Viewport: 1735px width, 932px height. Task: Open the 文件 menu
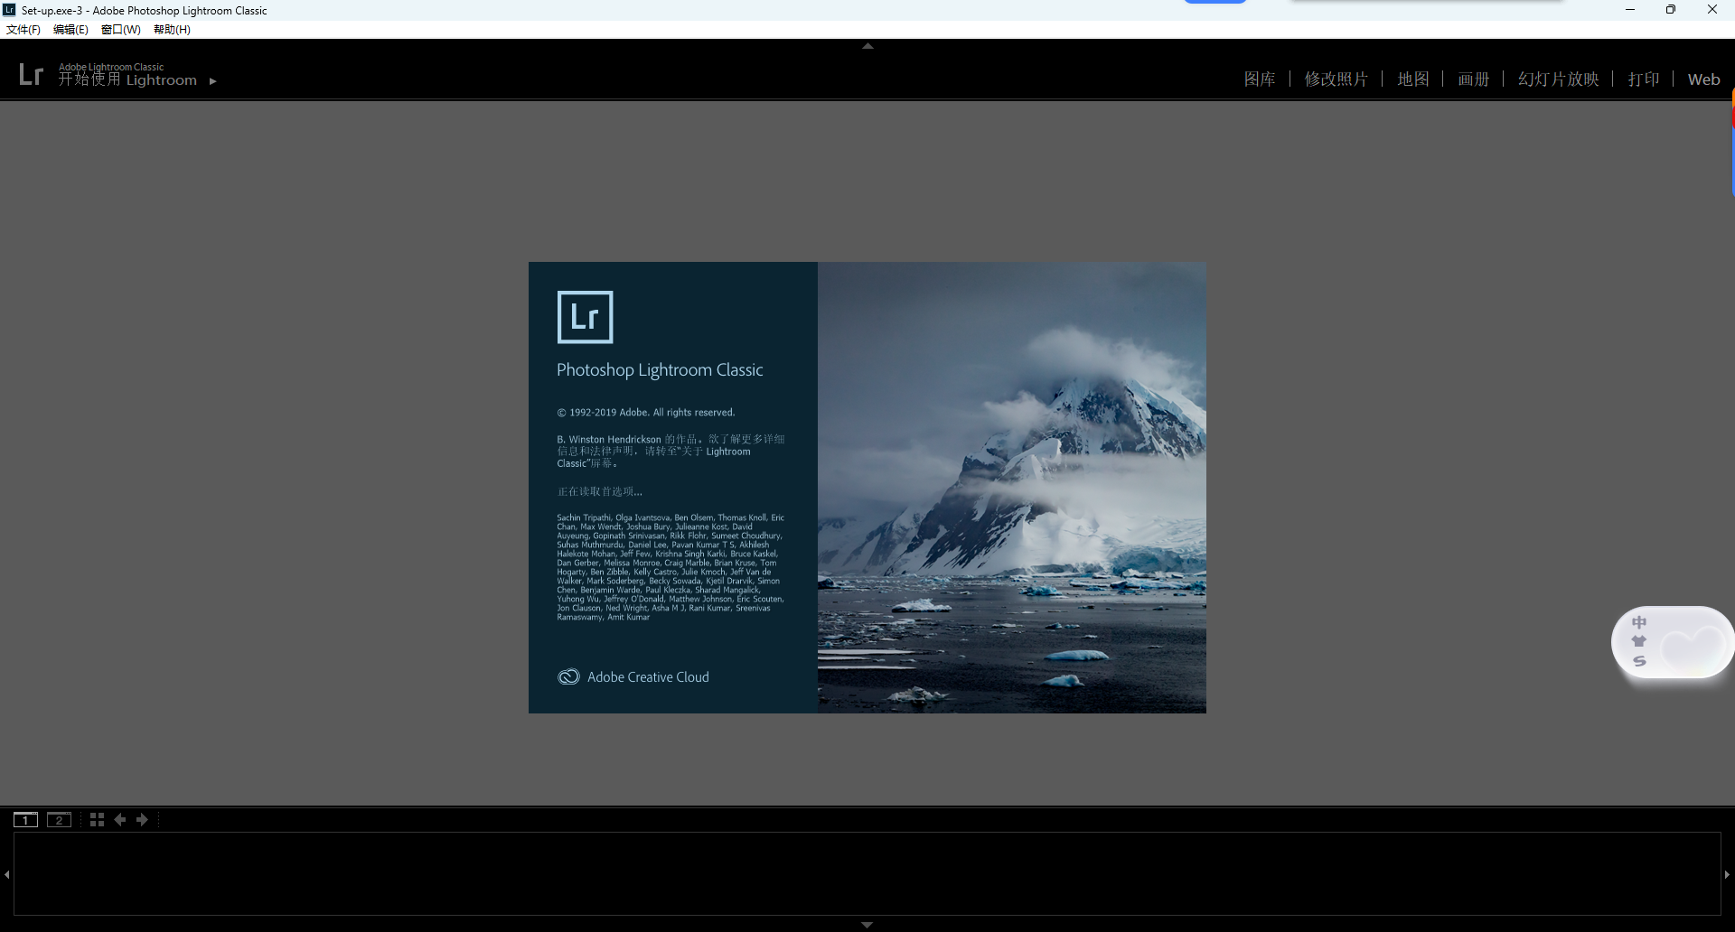point(23,29)
